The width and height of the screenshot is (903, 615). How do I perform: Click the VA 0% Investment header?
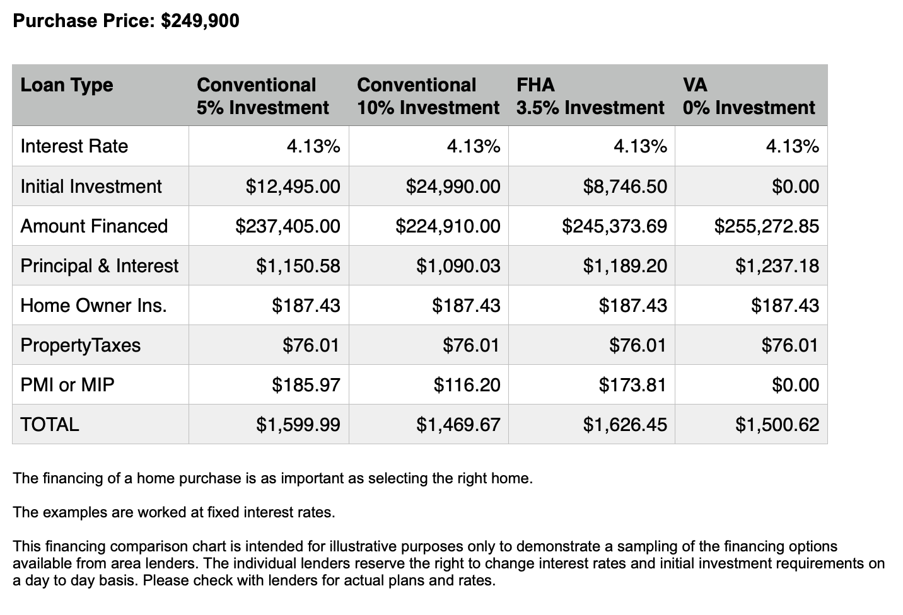click(x=751, y=95)
